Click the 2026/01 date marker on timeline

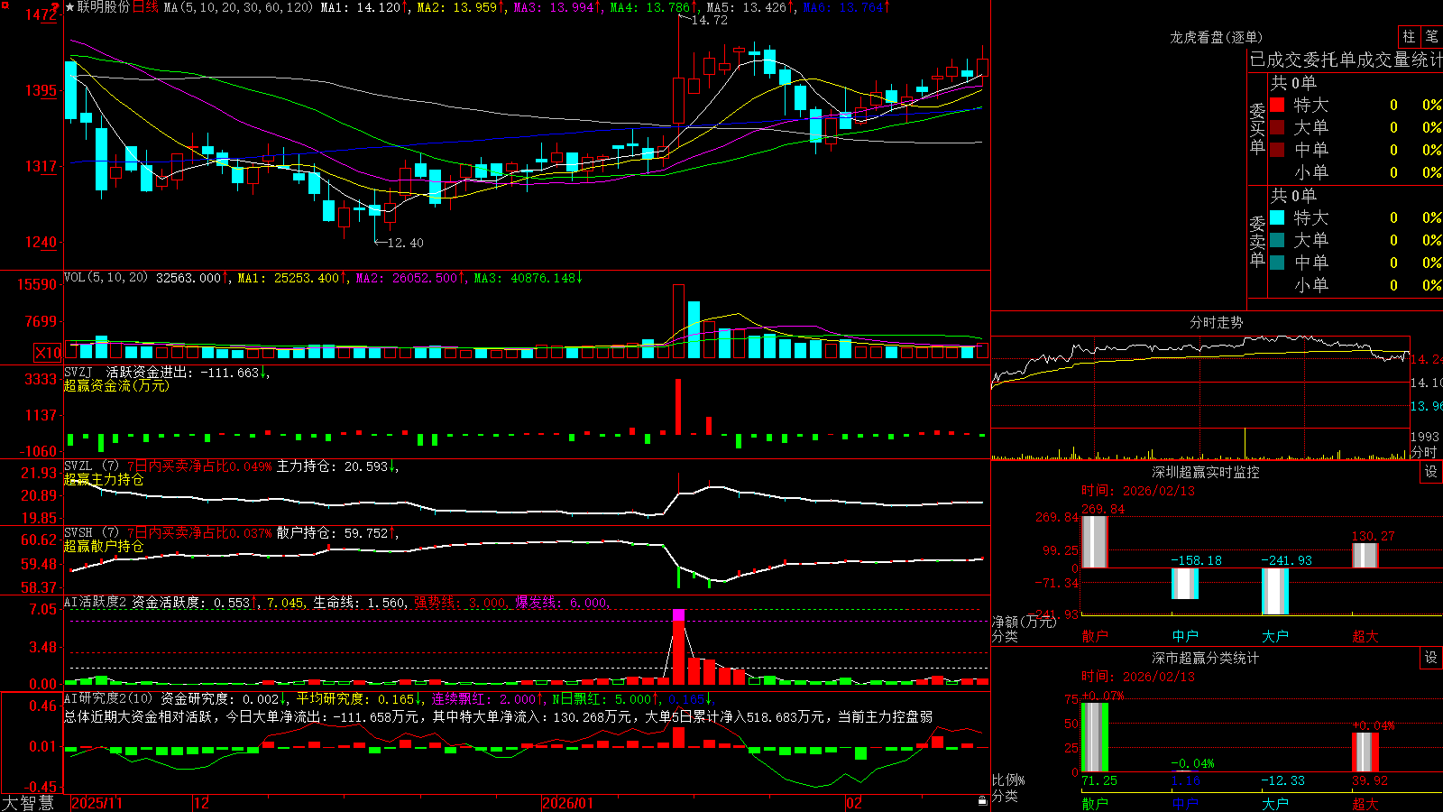[x=568, y=803]
